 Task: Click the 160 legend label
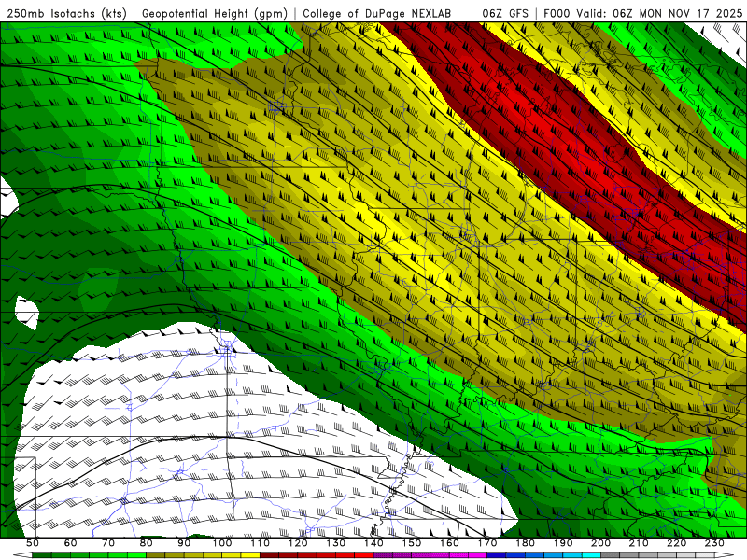point(449,543)
